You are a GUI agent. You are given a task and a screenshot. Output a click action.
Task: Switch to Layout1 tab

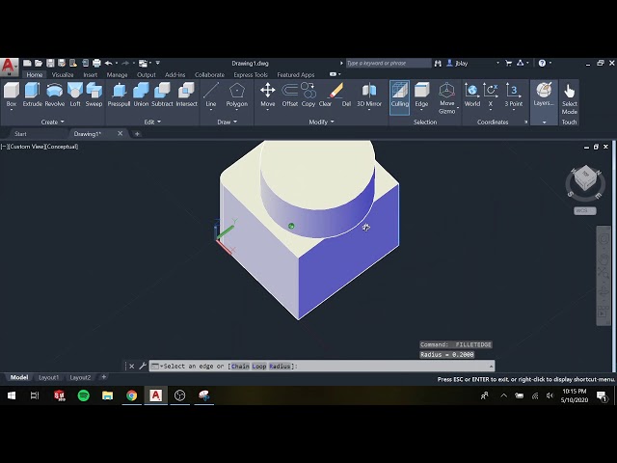(x=49, y=377)
